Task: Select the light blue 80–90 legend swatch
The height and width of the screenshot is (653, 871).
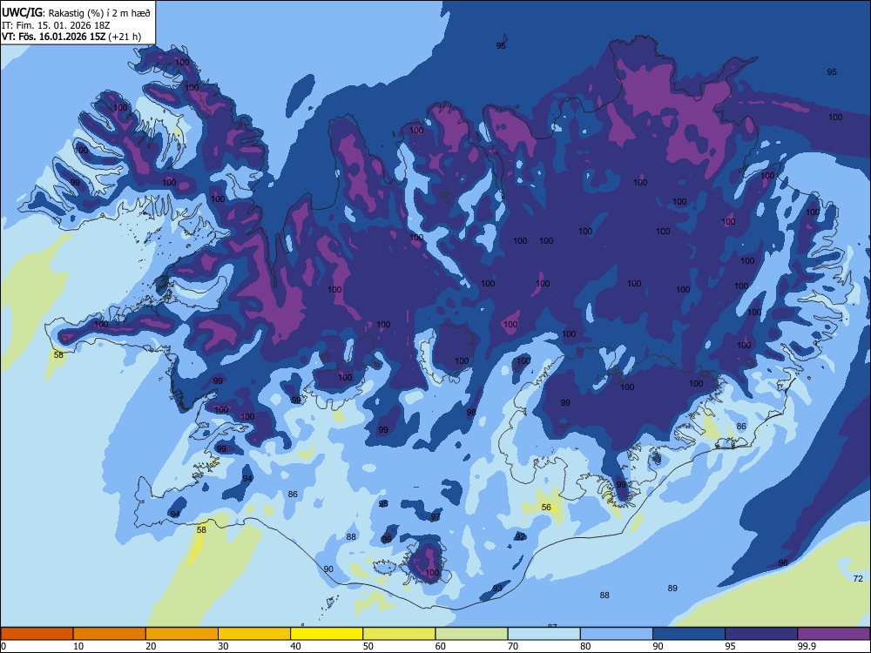Action: click(616, 634)
